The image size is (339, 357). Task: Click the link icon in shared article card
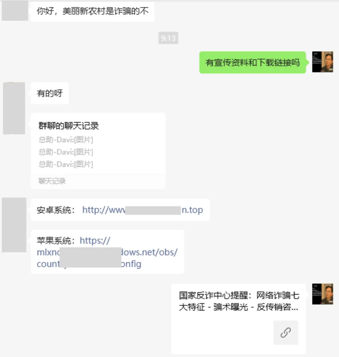click(x=286, y=333)
